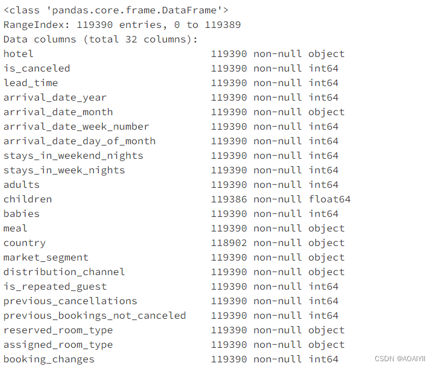Click the float64 dtype for children
This screenshot has width=434, height=367.
[329, 199]
